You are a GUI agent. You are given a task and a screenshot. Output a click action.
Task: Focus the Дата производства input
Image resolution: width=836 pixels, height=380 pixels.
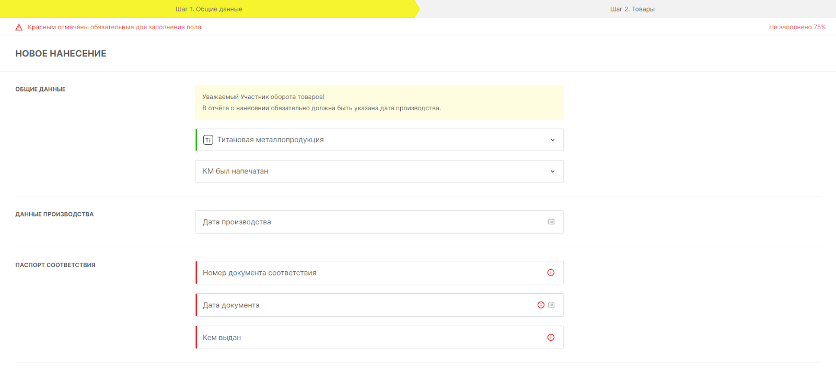coord(379,222)
